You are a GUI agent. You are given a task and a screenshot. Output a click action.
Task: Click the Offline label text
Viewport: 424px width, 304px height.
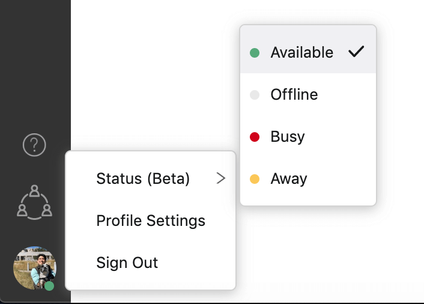[294, 95]
